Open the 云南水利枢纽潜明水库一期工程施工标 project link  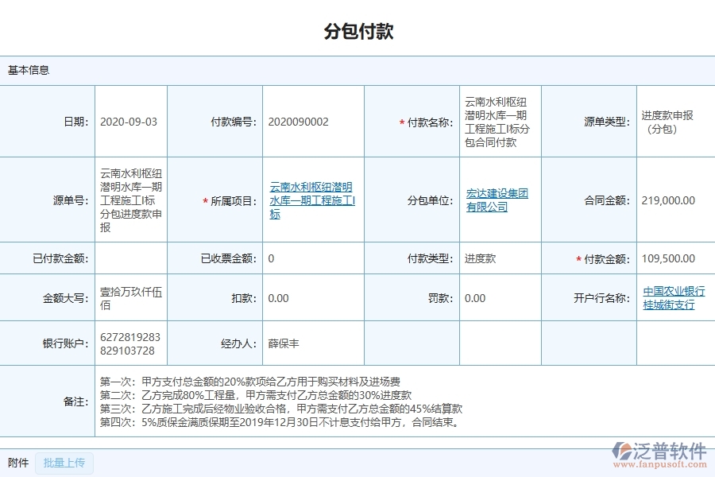pos(312,200)
